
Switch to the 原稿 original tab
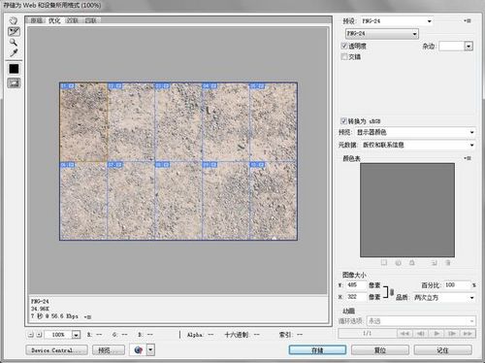(x=37, y=20)
